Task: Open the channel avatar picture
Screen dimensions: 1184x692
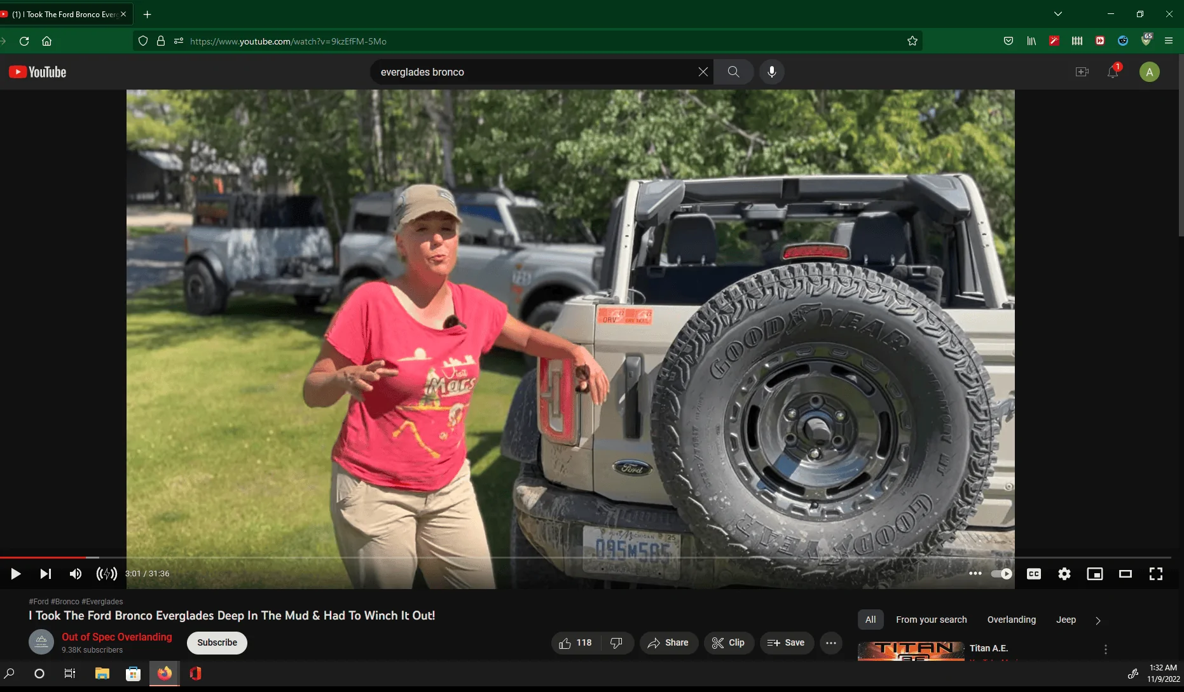Action: (x=41, y=642)
